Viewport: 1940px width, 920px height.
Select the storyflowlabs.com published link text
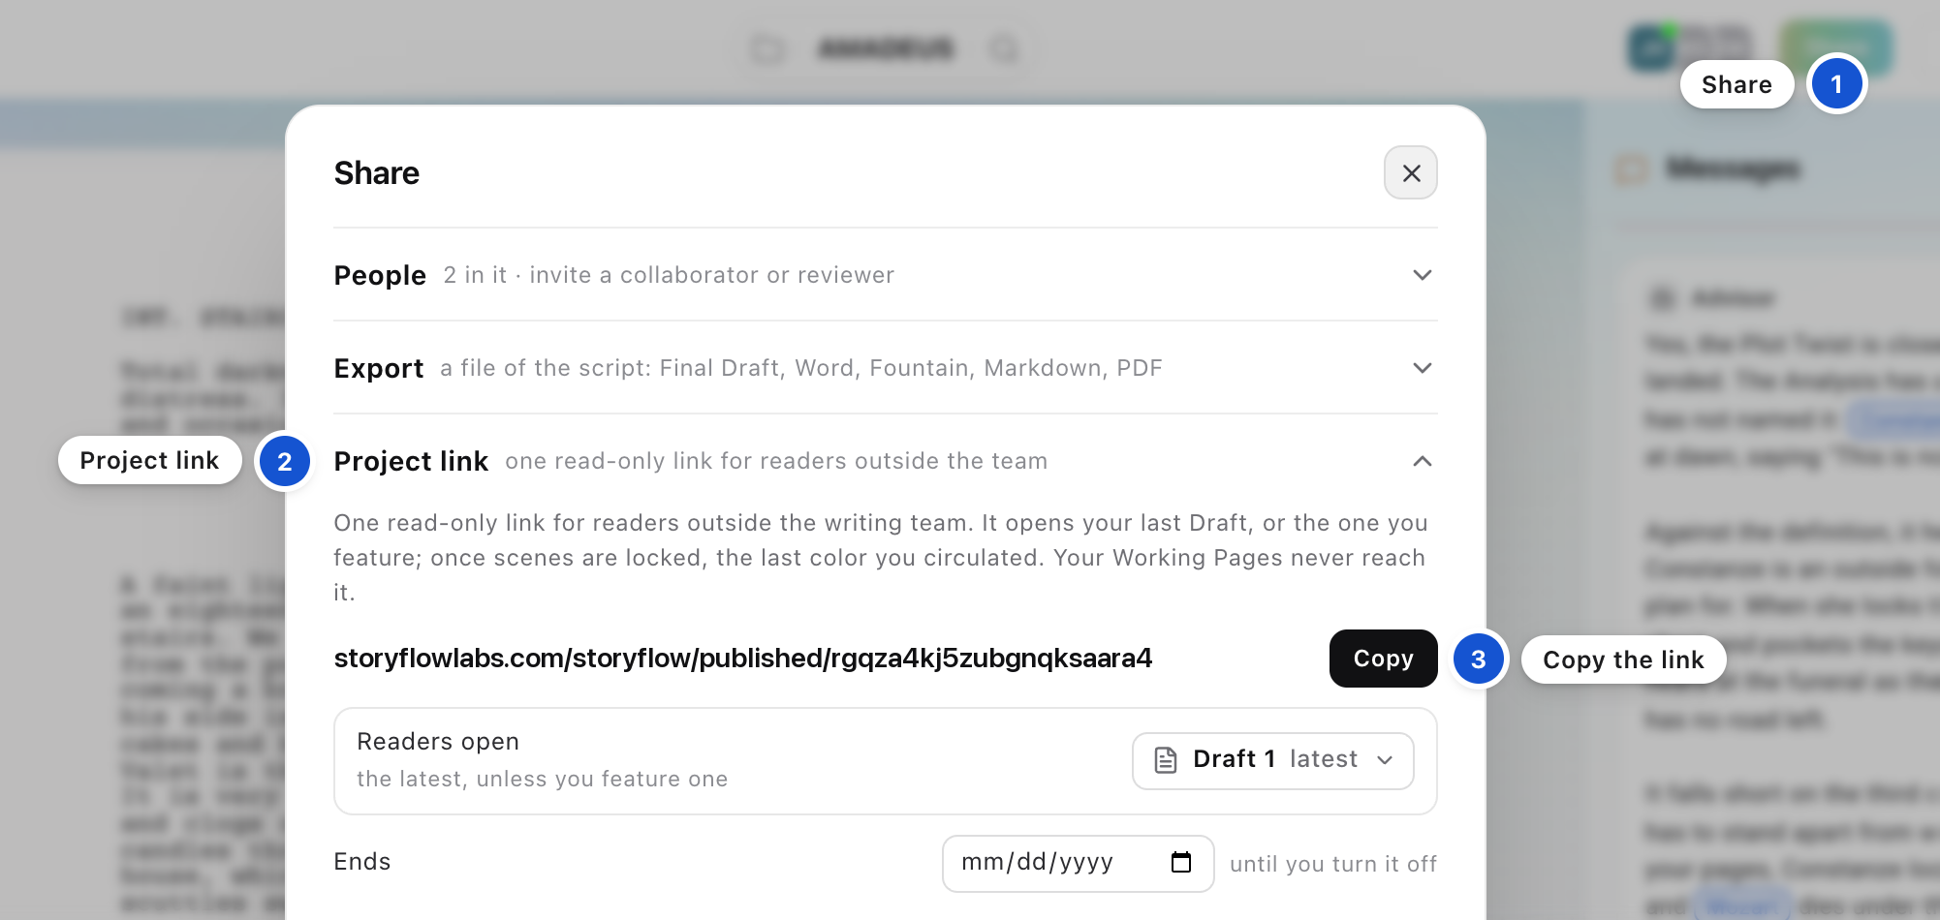(x=743, y=659)
